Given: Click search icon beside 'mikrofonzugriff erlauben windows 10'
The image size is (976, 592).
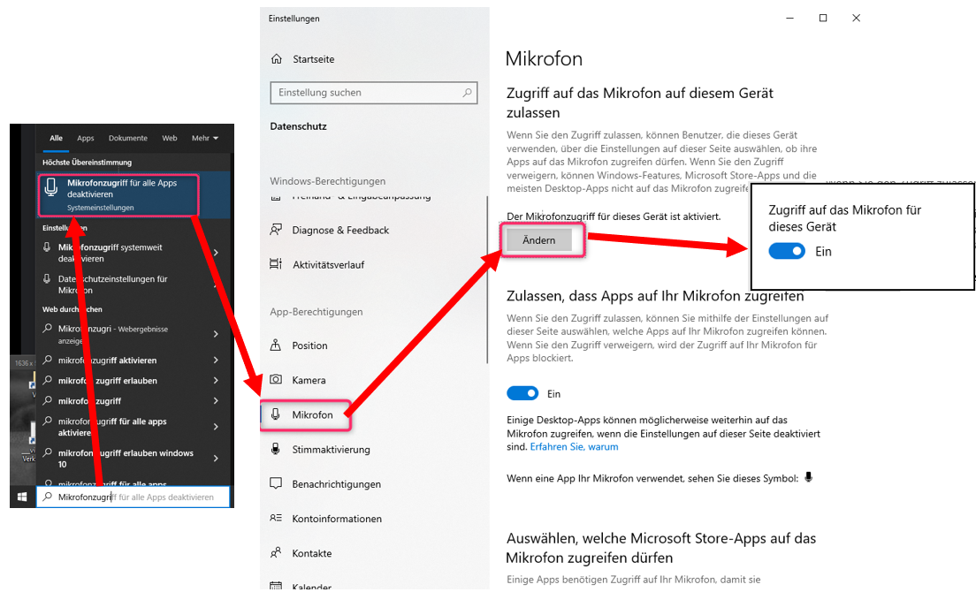Looking at the screenshot, I should (x=48, y=452).
